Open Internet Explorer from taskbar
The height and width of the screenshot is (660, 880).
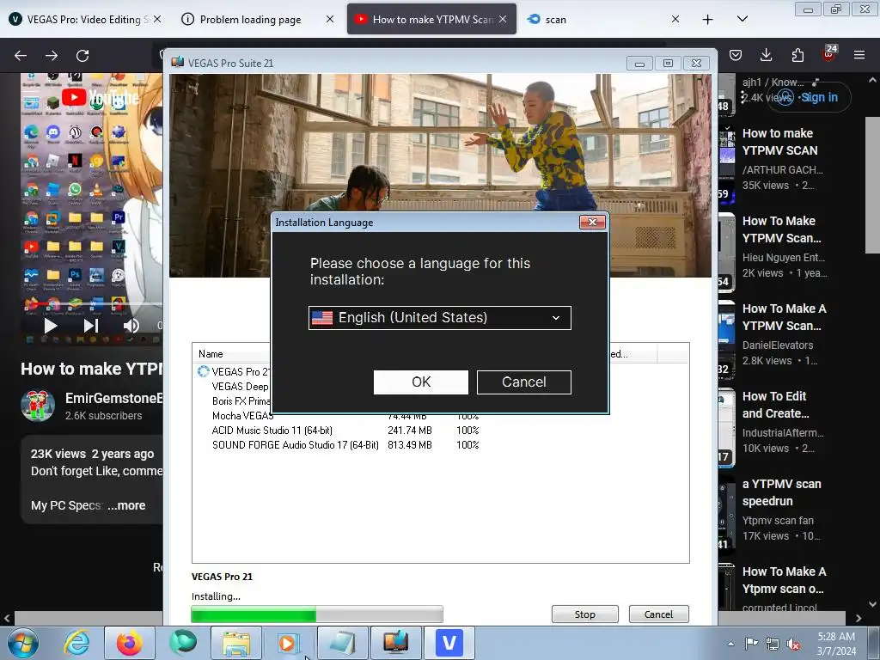tap(76, 643)
